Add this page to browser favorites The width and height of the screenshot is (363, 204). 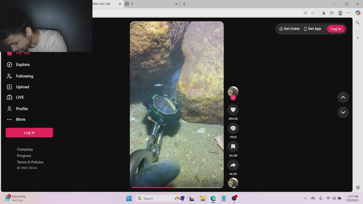(x=313, y=13)
